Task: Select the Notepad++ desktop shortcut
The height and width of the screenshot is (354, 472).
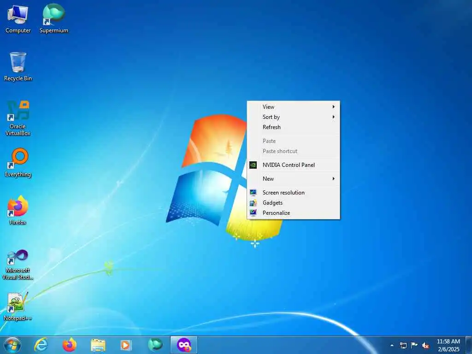Action: [18, 306]
